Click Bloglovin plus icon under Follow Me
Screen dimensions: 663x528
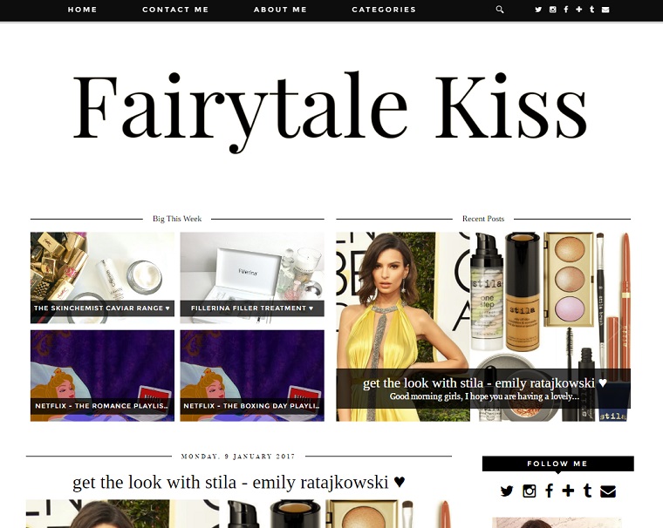(x=568, y=491)
